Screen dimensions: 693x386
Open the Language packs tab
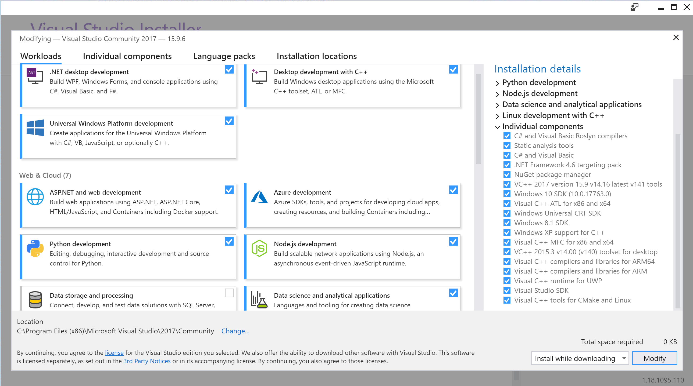224,56
